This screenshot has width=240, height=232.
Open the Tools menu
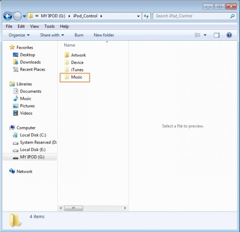coord(49,26)
